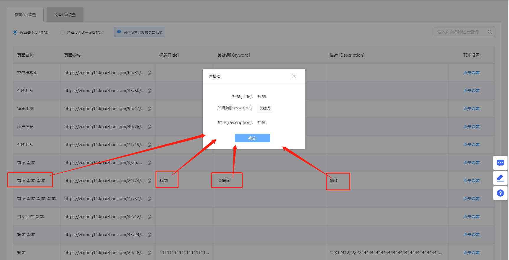Switch to 文章TDK设置 tab
Image resolution: width=509 pixels, height=260 pixels.
click(65, 15)
